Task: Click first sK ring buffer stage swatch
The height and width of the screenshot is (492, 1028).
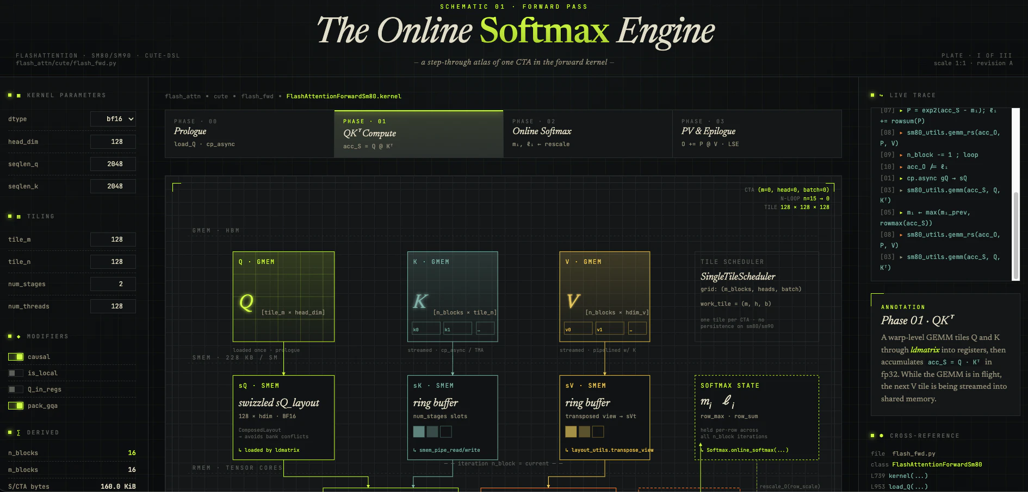Action: (x=419, y=432)
